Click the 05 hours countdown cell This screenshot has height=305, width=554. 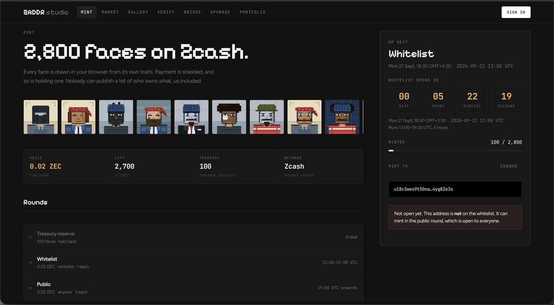pyautogui.click(x=438, y=100)
